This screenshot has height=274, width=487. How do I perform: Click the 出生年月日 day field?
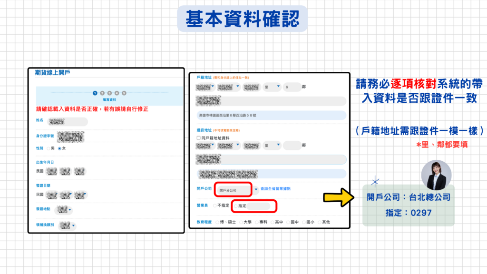click(79, 171)
